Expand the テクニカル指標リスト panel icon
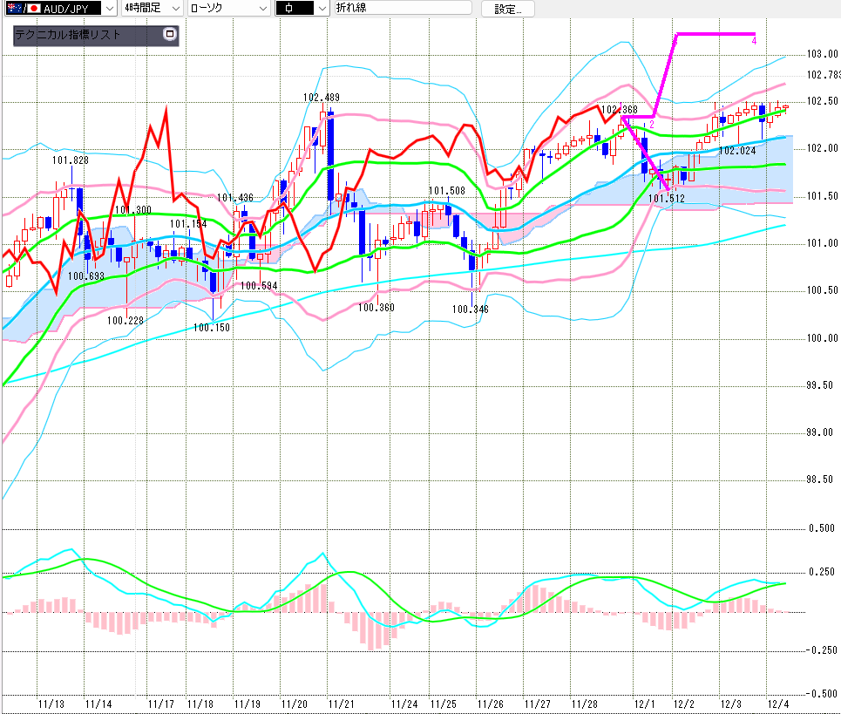This screenshot has height=714, width=841. click(x=170, y=35)
